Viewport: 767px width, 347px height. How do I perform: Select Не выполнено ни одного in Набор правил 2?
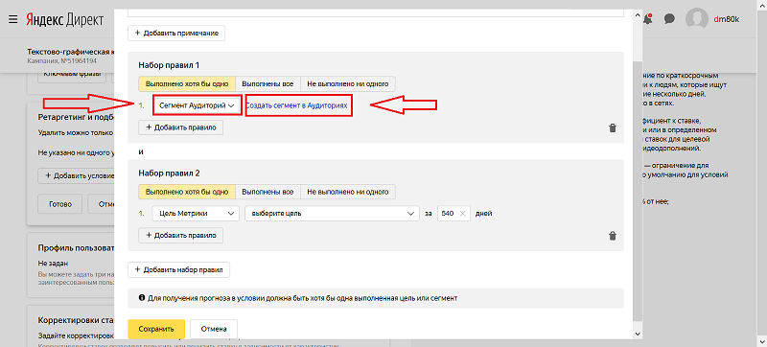[x=348, y=192]
